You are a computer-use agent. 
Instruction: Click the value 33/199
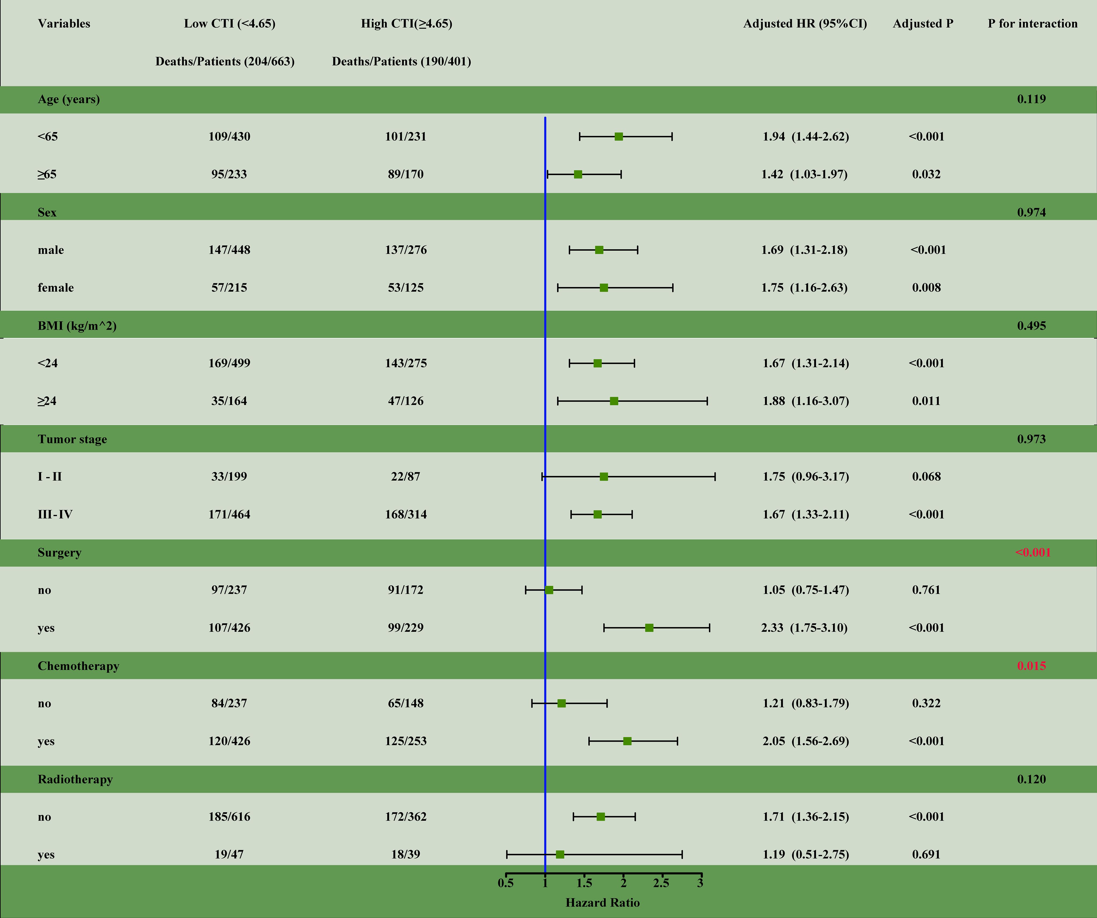pyautogui.click(x=229, y=477)
